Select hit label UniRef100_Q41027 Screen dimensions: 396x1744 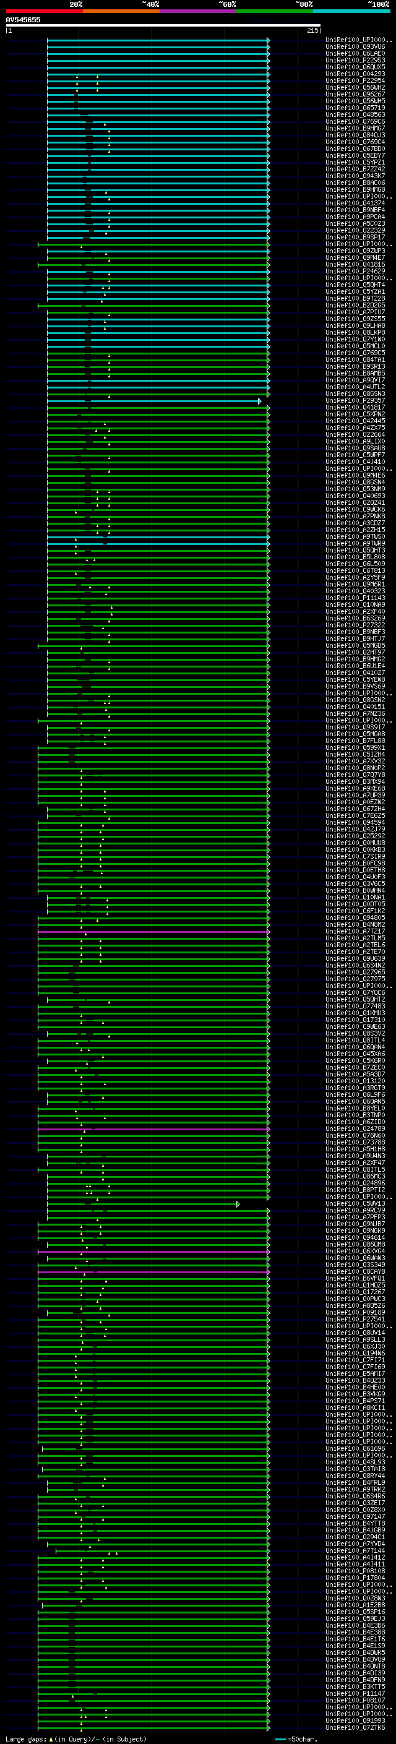(355, 673)
